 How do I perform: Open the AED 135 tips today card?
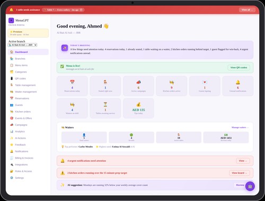point(138,108)
